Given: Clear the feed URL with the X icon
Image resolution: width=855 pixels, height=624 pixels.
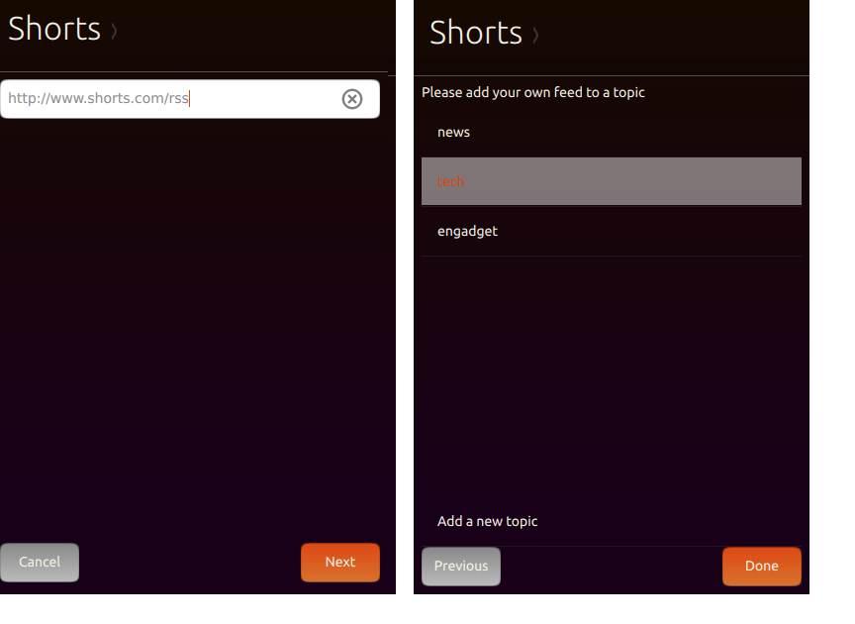Looking at the screenshot, I should (352, 99).
